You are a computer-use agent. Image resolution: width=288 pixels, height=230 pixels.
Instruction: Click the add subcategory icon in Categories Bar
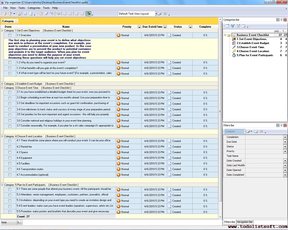[233, 26]
